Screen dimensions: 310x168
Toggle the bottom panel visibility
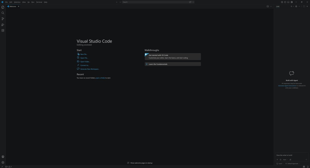[x=288, y=2]
